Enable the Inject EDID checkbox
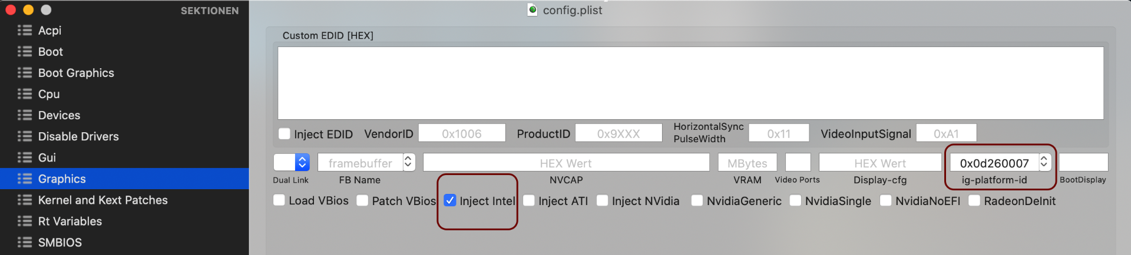The image size is (1131, 255). [285, 134]
